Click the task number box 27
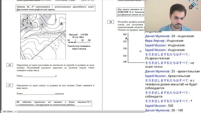Screen dimensions: 201x113 pos(10,85)
